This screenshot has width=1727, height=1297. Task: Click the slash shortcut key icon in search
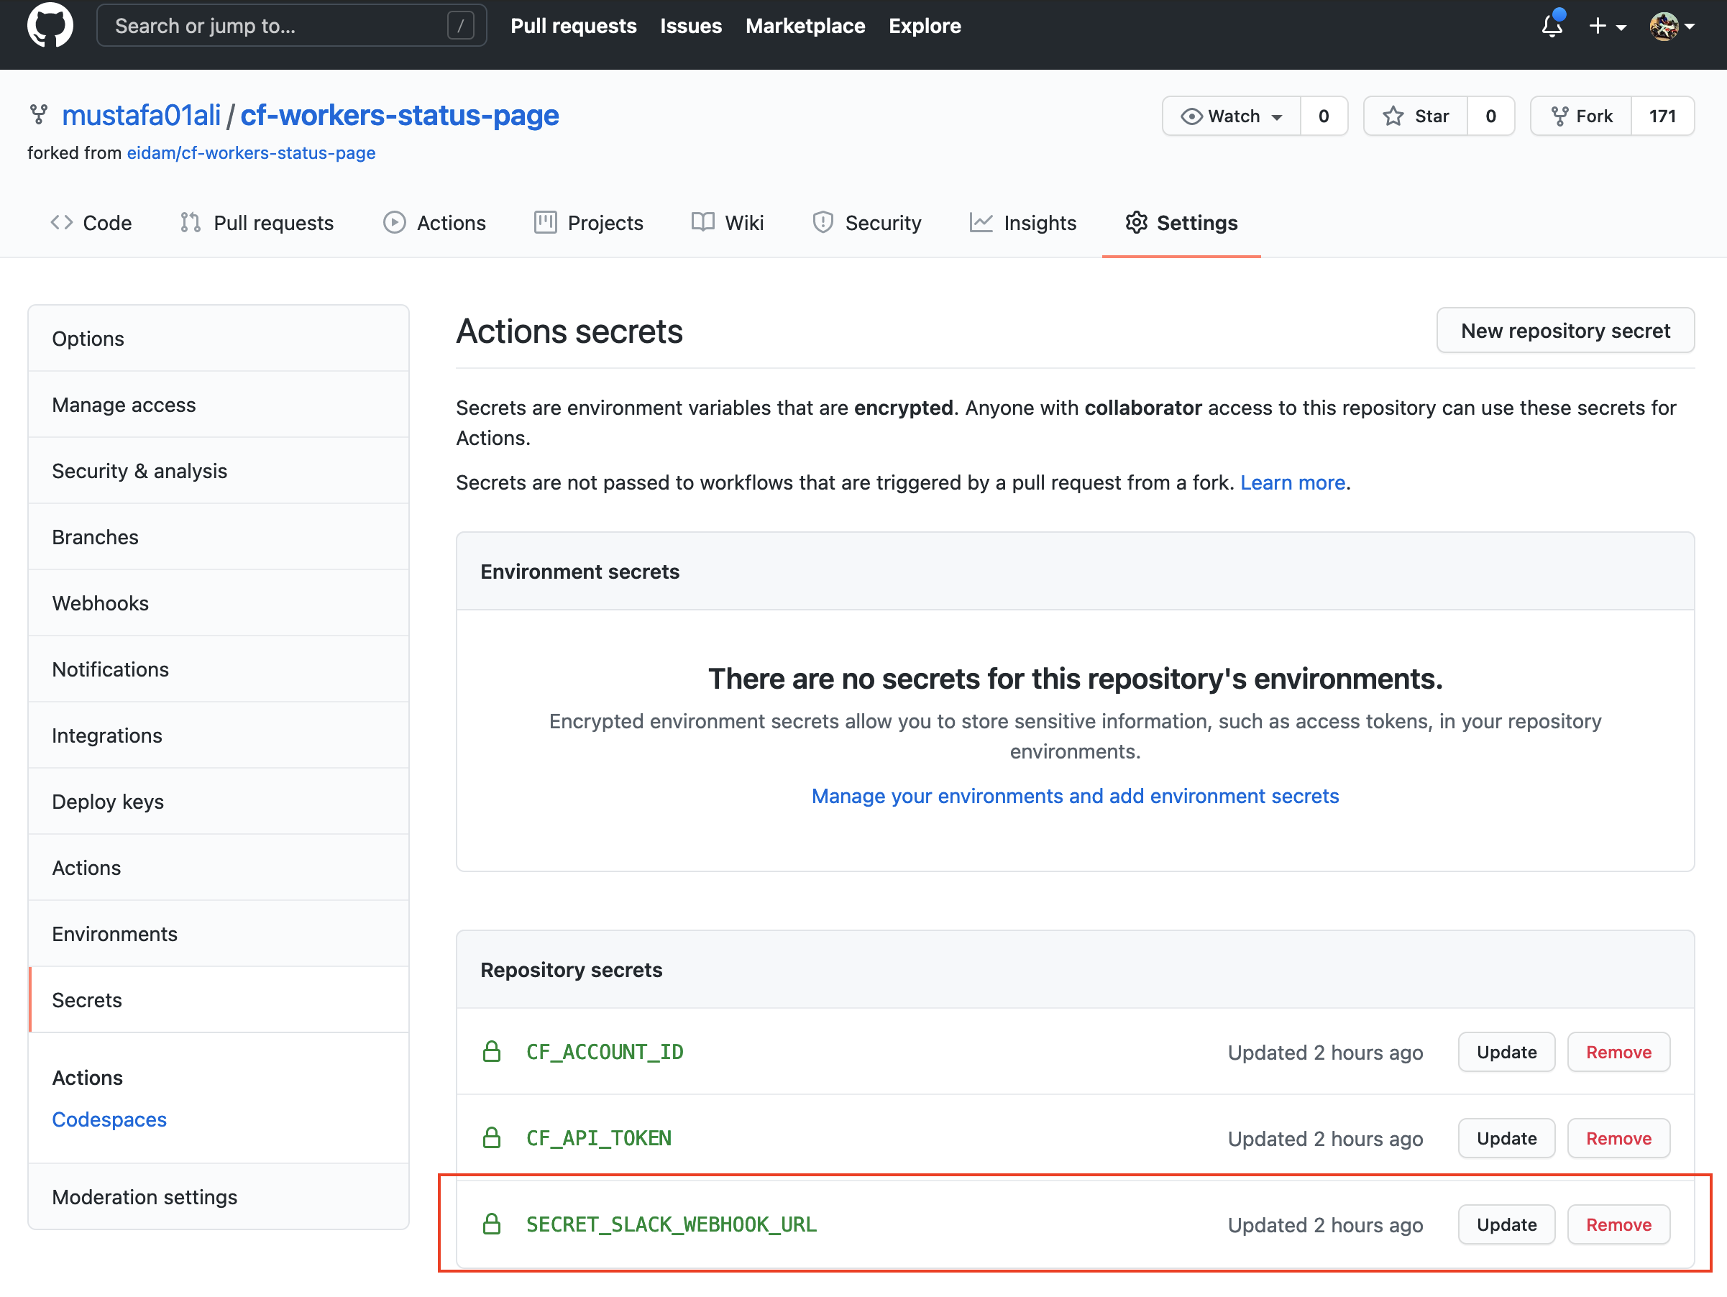461,26
